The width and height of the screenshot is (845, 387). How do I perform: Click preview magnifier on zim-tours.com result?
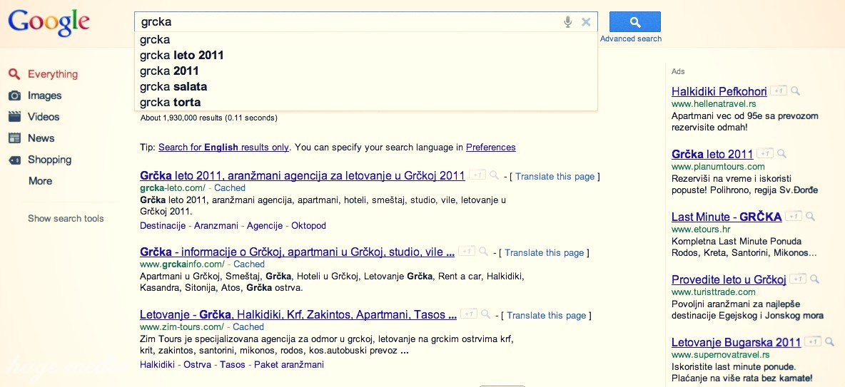(x=485, y=314)
